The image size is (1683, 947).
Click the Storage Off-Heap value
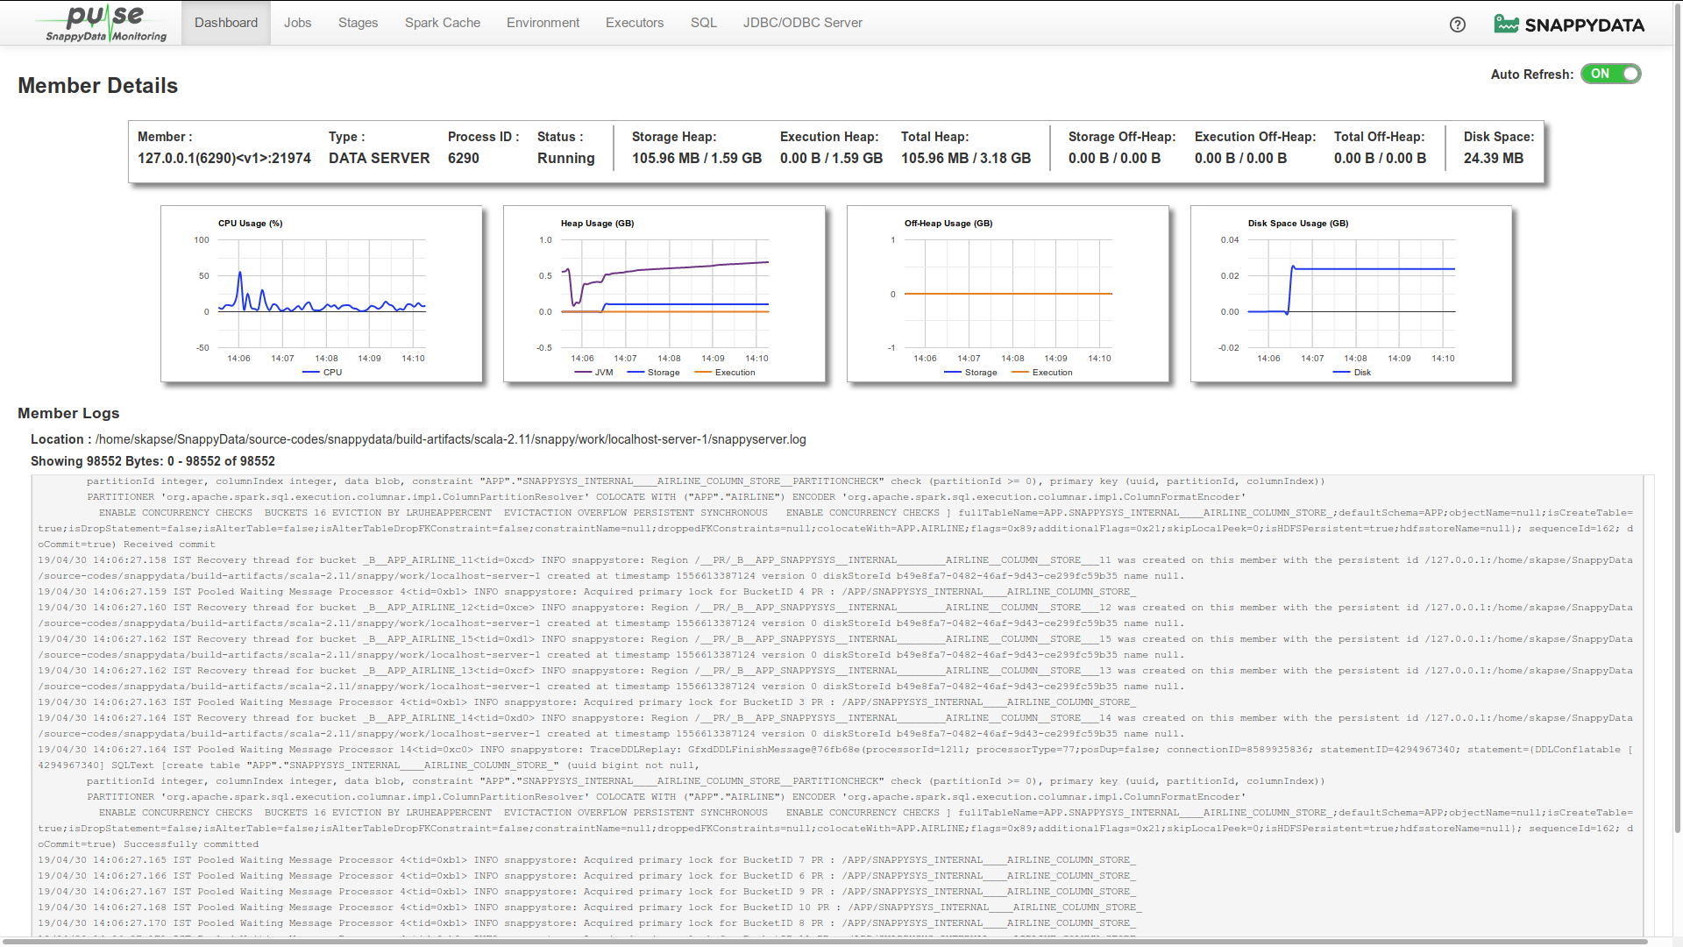(1115, 159)
